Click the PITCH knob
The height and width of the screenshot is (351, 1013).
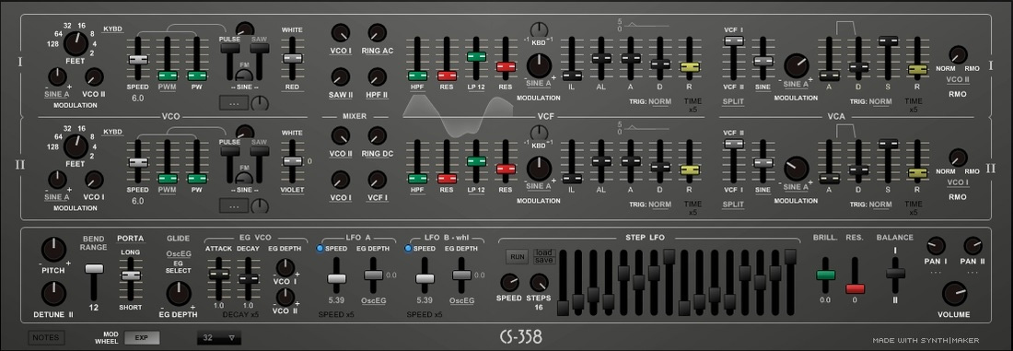(x=53, y=250)
